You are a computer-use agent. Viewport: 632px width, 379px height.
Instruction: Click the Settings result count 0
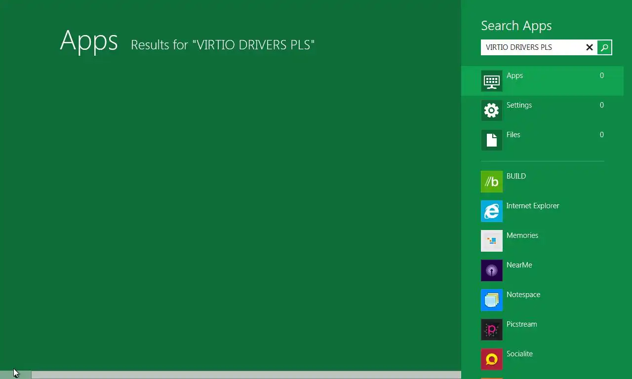pos(601,105)
